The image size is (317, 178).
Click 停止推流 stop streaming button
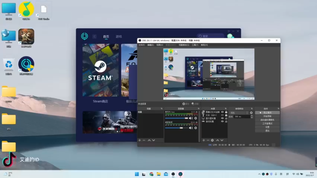[267, 113]
